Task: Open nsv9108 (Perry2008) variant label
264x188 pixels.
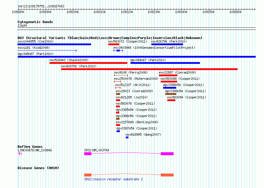Action: point(131,72)
